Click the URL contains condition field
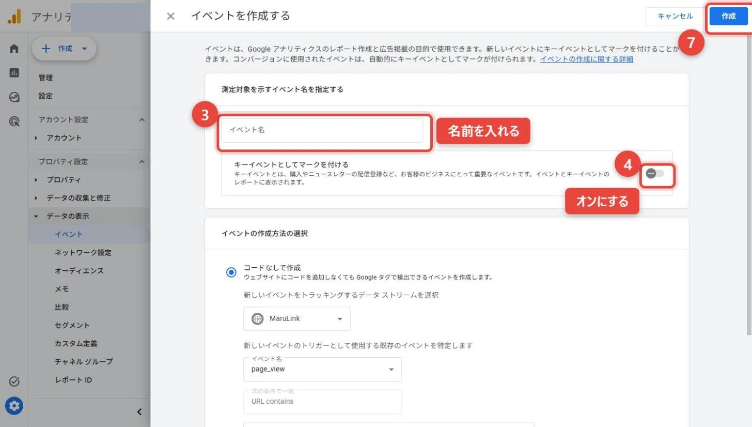The image size is (752, 427). point(322,402)
